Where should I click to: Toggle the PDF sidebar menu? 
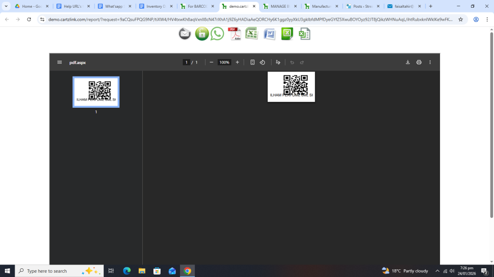(x=59, y=63)
